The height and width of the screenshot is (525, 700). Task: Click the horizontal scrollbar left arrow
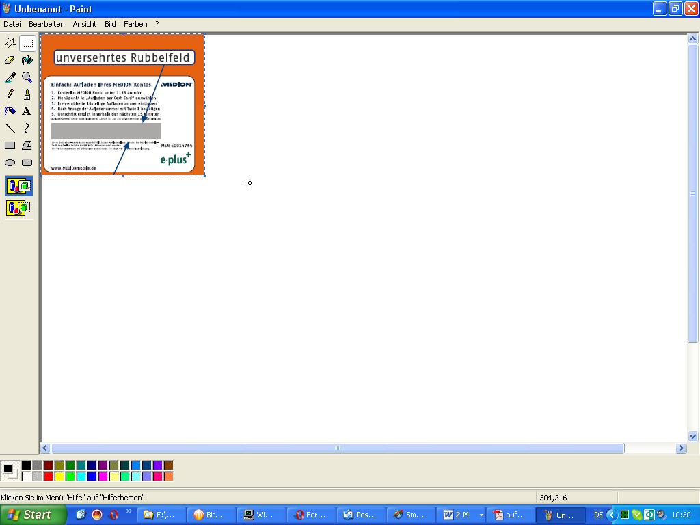(45, 448)
